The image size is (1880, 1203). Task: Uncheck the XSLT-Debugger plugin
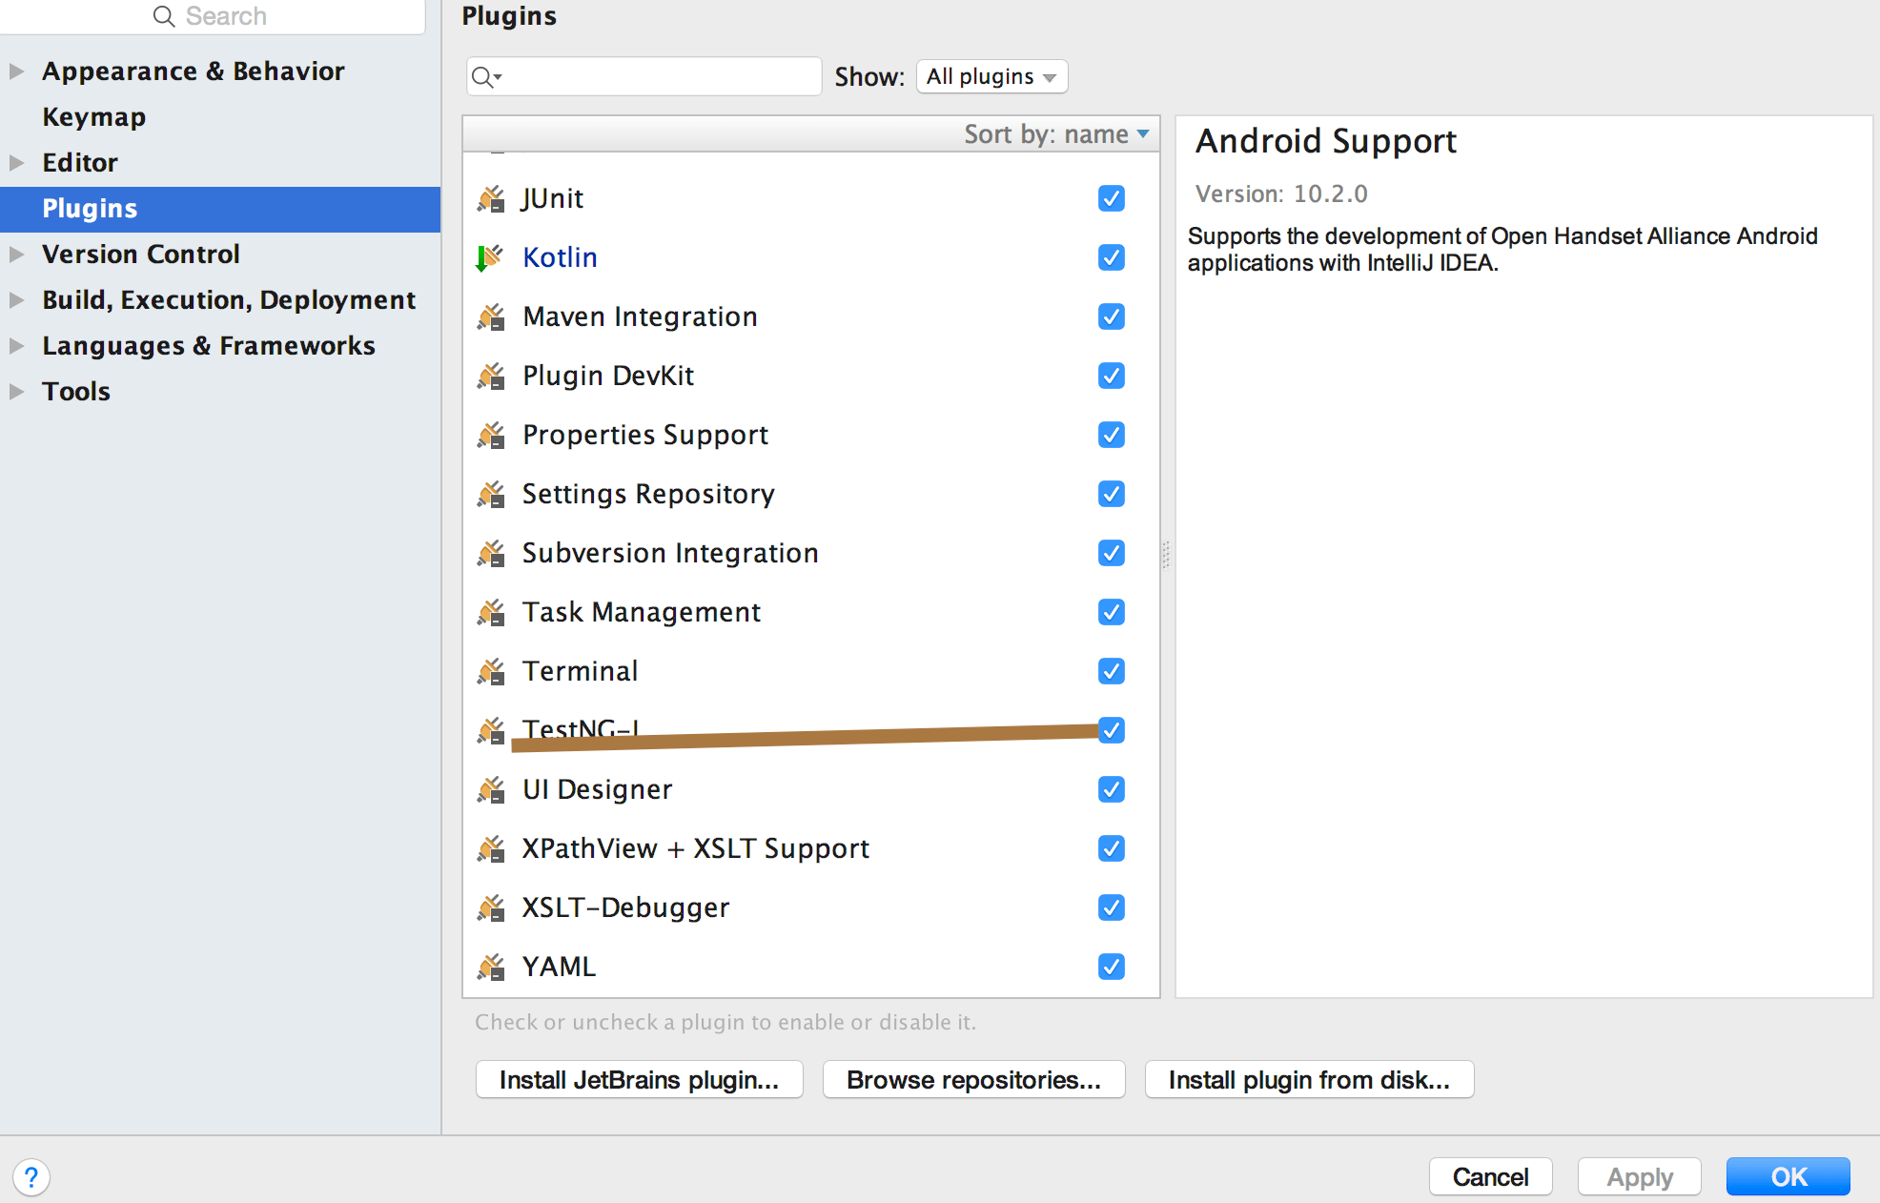(1112, 907)
